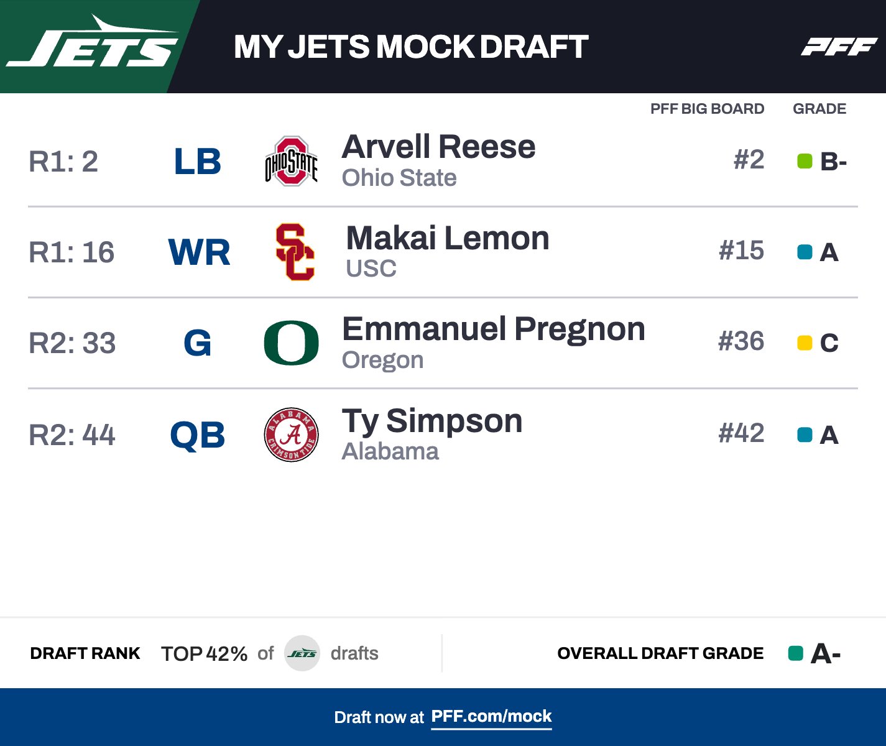Click the R1: 16 pick label

coord(72,252)
